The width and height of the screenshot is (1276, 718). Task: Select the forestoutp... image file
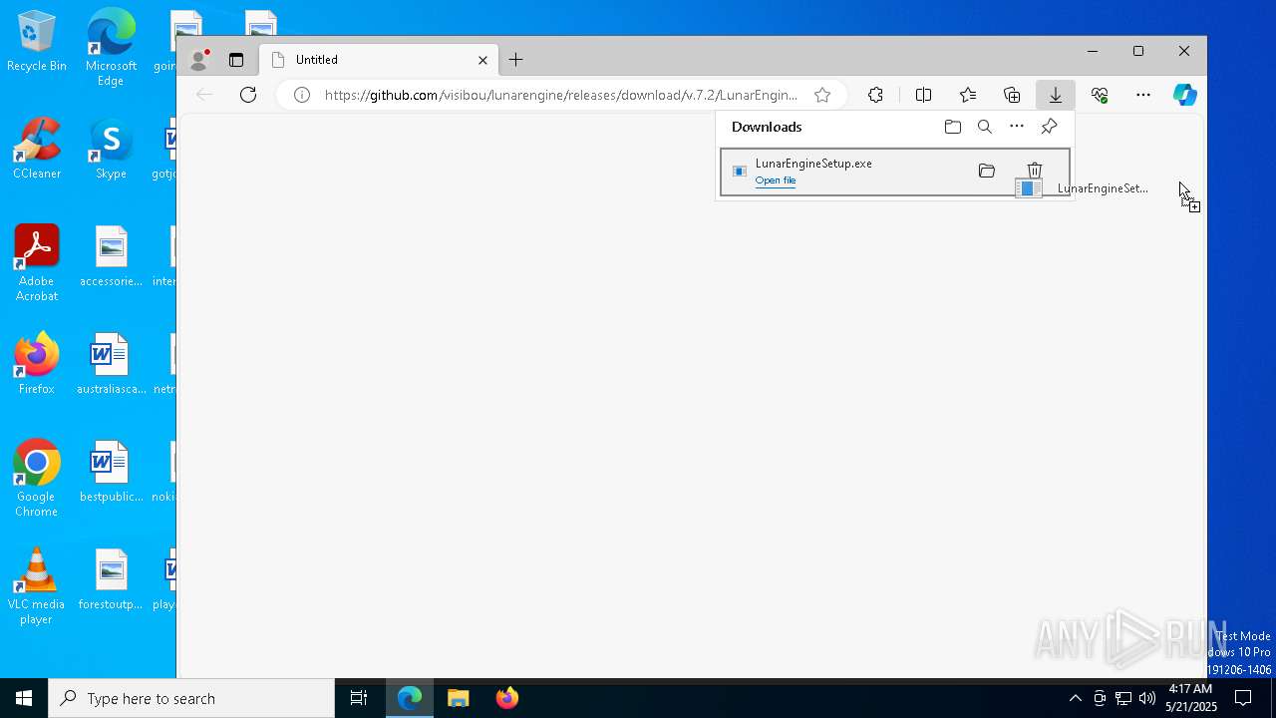click(111, 579)
